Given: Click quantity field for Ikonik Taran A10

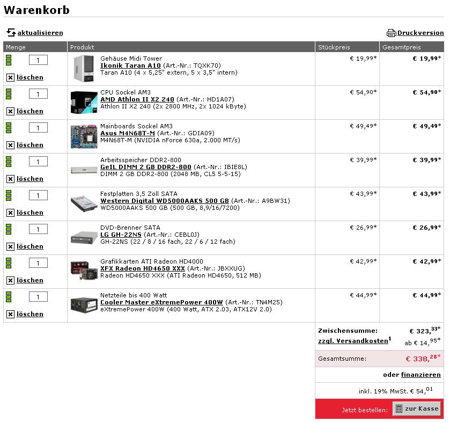Looking at the screenshot, I should (38, 60).
